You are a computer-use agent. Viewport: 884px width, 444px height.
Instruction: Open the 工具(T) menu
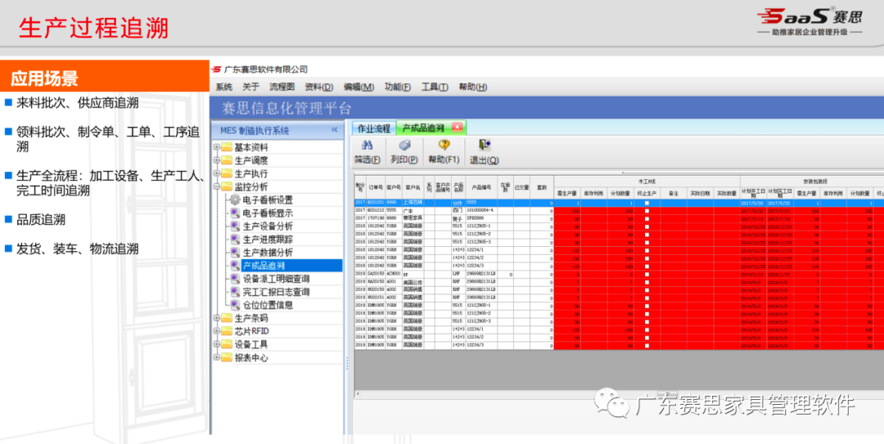pos(435,87)
